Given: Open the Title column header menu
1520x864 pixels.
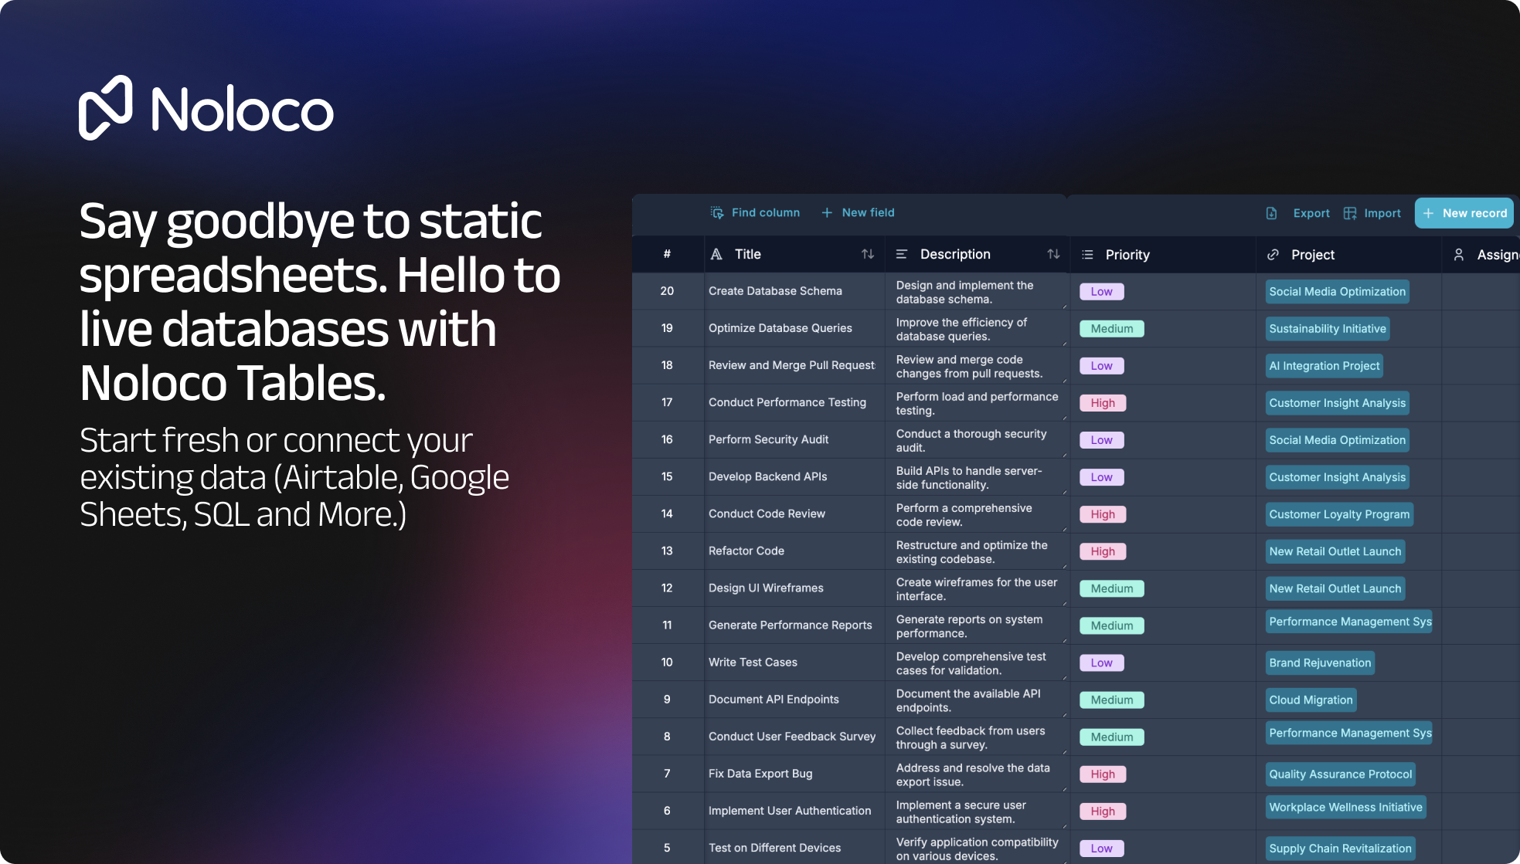Looking at the screenshot, I should coord(746,254).
